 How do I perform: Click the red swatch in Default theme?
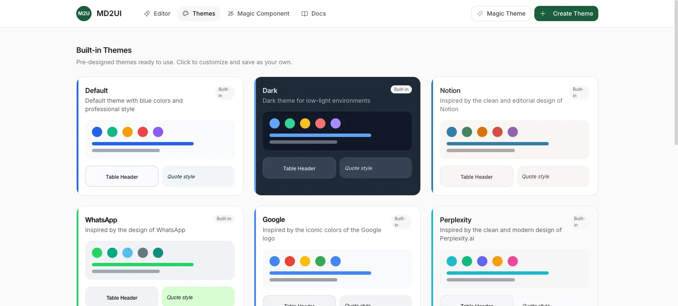click(x=143, y=132)
